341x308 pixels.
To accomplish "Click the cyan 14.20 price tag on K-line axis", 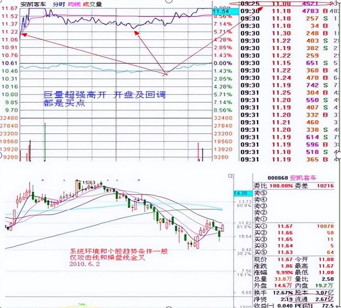I will pyautogui.click(x=243, y=193).
